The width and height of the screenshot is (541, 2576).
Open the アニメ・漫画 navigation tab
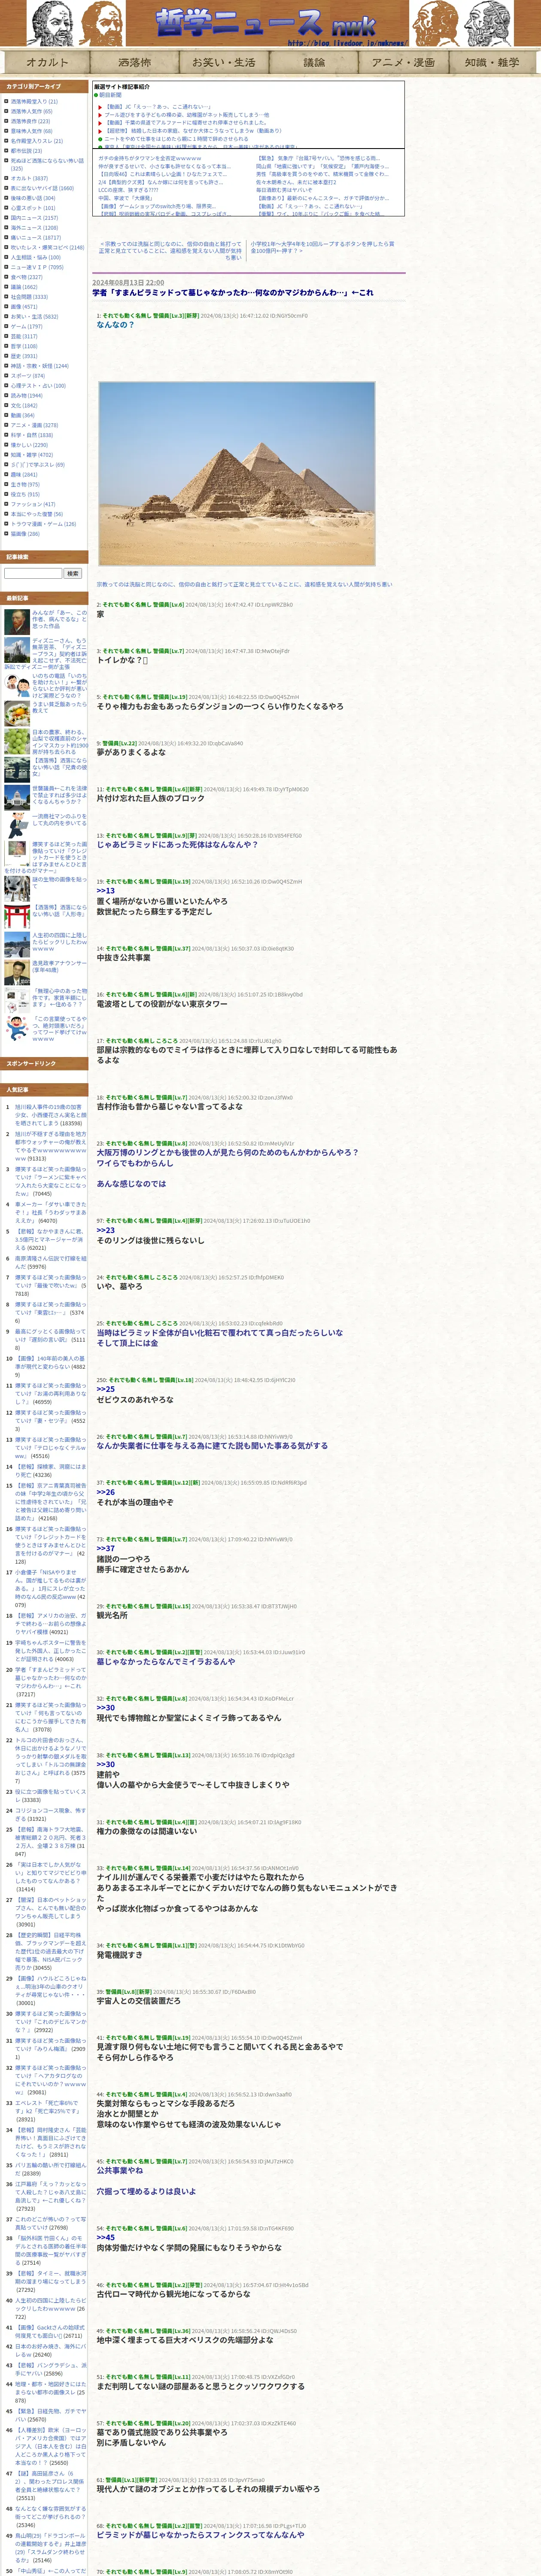click(403, 62)
